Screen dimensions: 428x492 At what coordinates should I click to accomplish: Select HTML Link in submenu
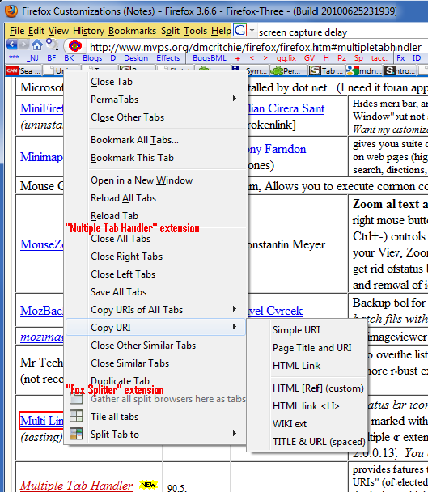tap(307, 366)
